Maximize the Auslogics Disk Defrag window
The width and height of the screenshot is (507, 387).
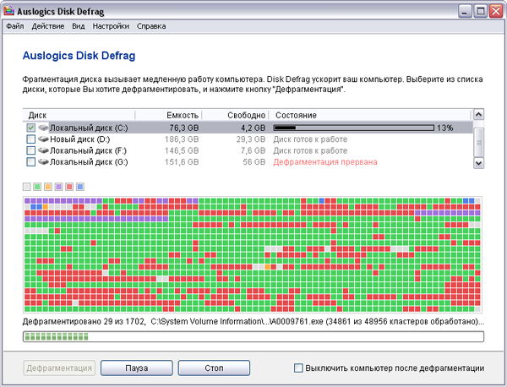click(x=481, y=11)
